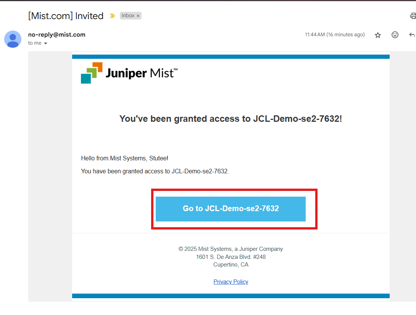
Task: Click the no-reply@mist.com sender name
Action: [x=57, y=34]
